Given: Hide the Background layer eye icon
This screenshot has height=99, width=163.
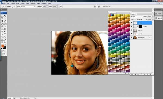Looking at the screenshot, I should click(131, 37).
